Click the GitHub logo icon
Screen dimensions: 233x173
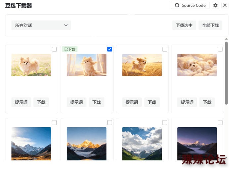click(x=177, y=6)
